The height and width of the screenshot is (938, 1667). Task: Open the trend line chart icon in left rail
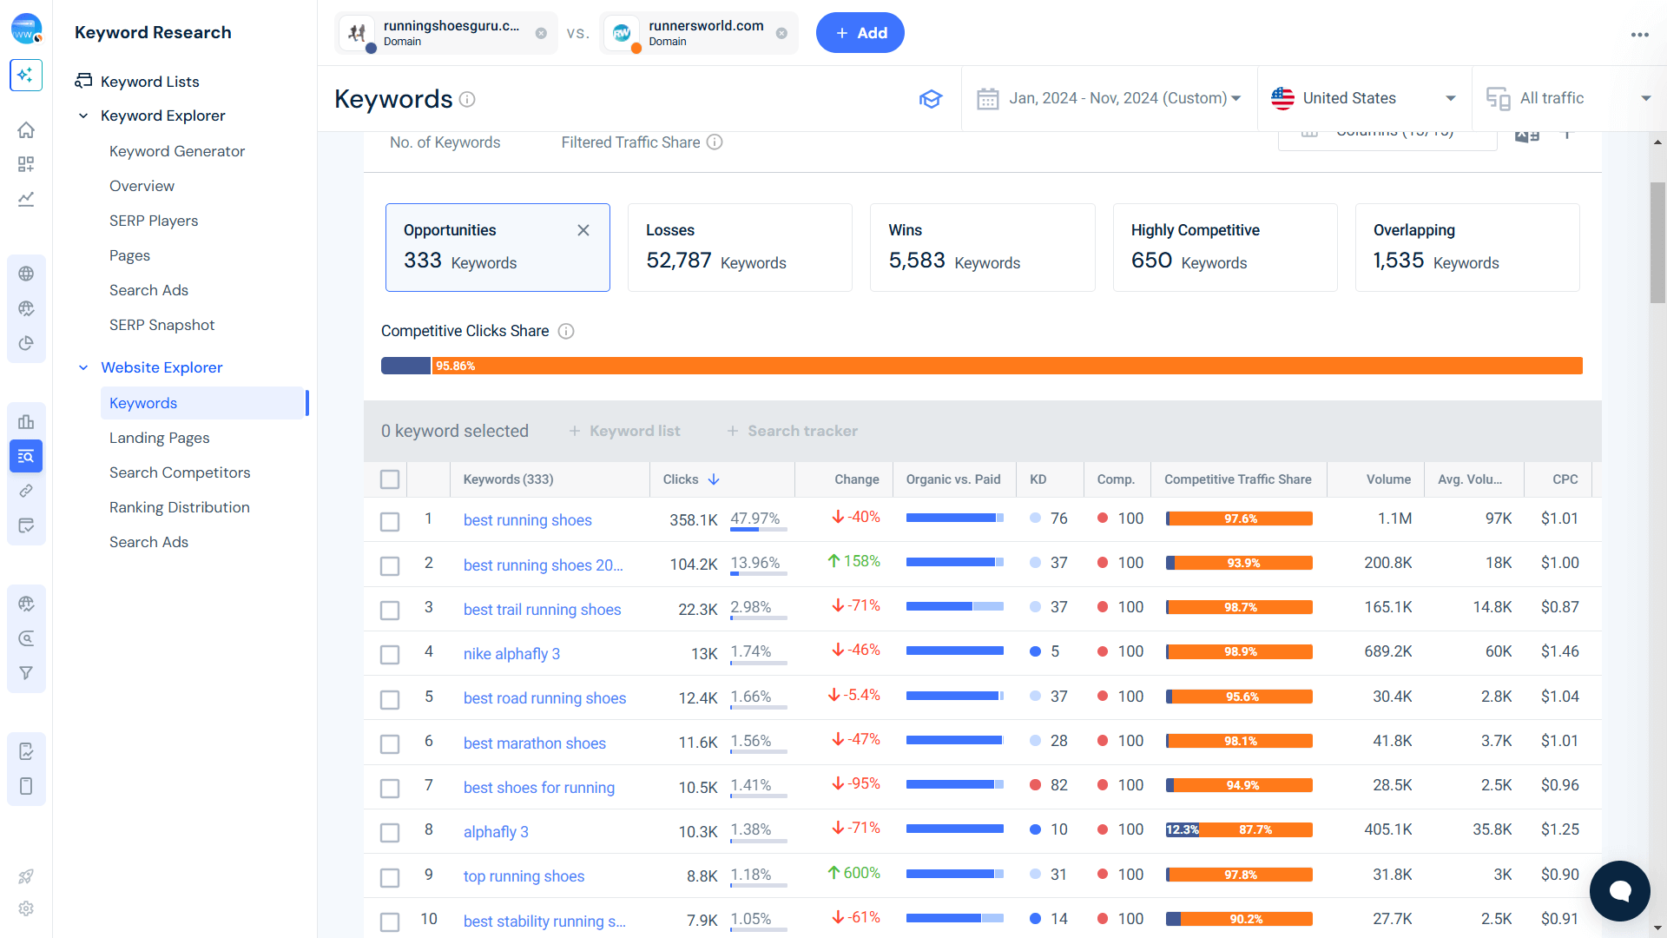tap(26, 199)
